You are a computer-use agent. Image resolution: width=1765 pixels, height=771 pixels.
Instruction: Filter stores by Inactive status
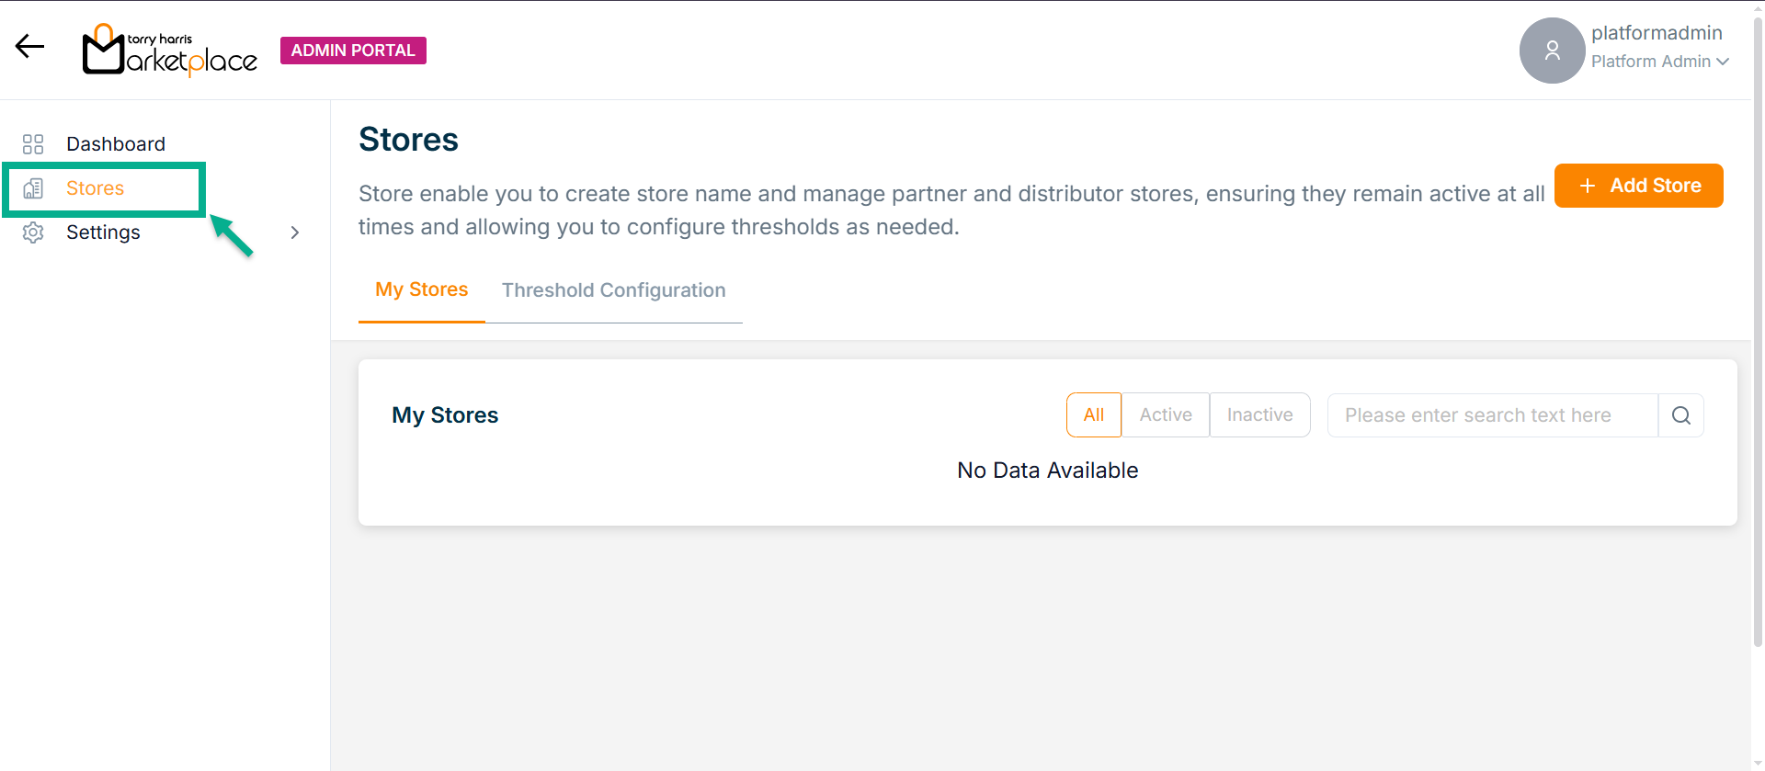coord(1259,415)
